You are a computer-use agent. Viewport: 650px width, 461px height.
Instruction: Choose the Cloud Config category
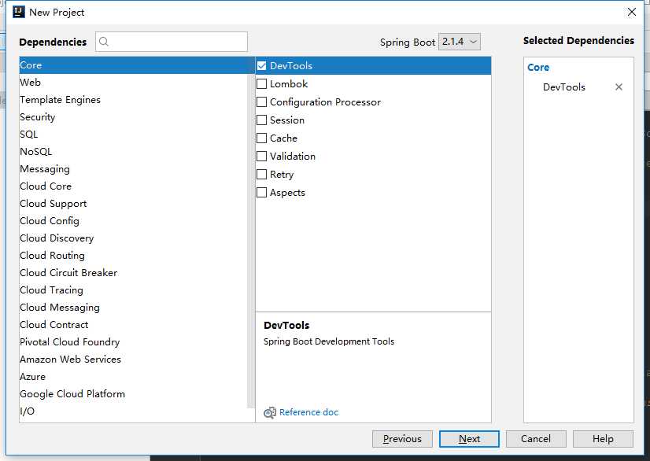(x=133, y=221)
